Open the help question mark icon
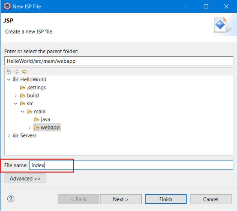238x211 pixels. [11, 199]
